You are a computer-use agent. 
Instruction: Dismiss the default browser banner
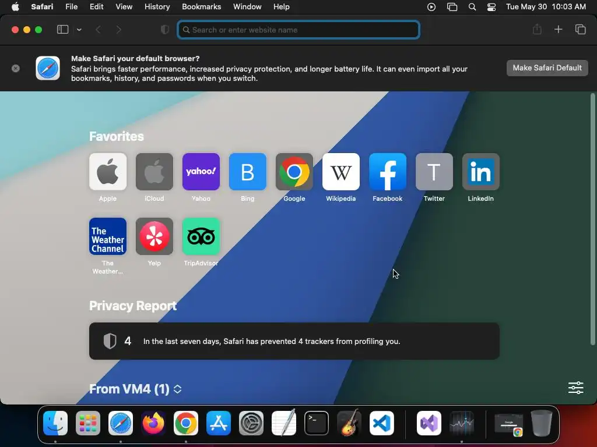point(16,69)
